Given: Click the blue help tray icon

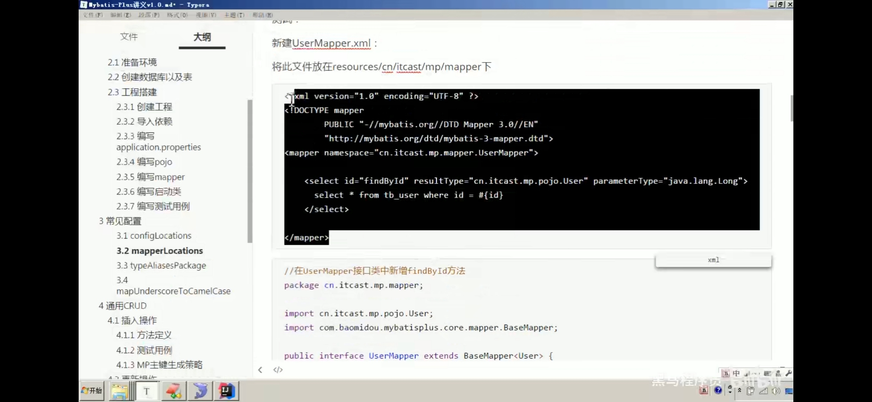Looking at the screenshot, I should coord(718,390).
